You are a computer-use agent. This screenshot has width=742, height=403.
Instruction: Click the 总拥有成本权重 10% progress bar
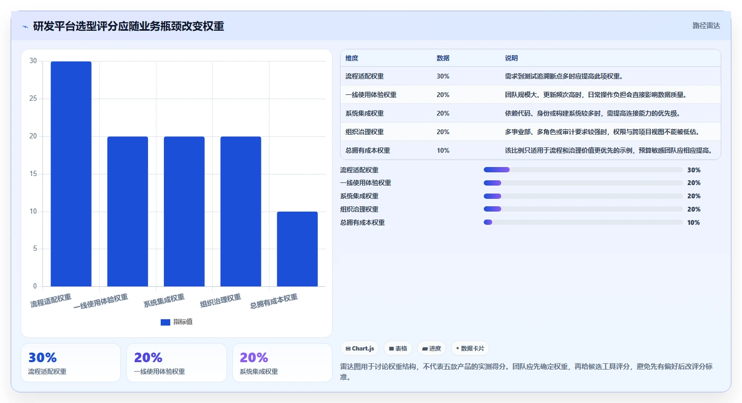click(x=583, y=223)
